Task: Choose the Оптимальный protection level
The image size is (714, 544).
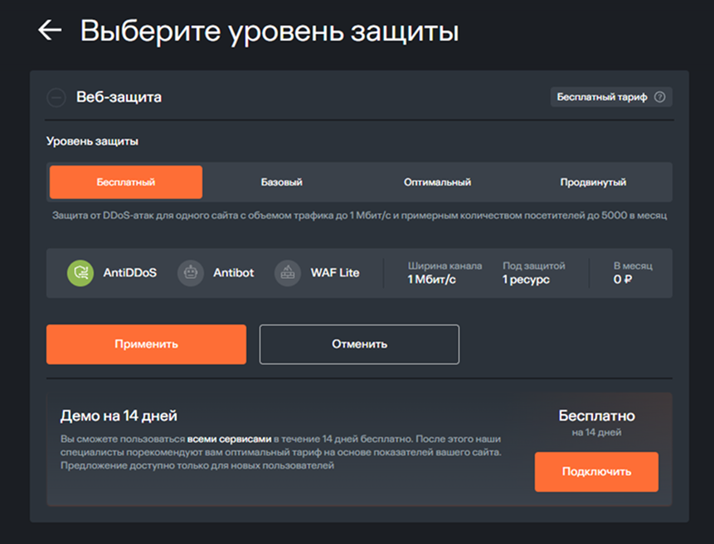Action: coord(437,182)
